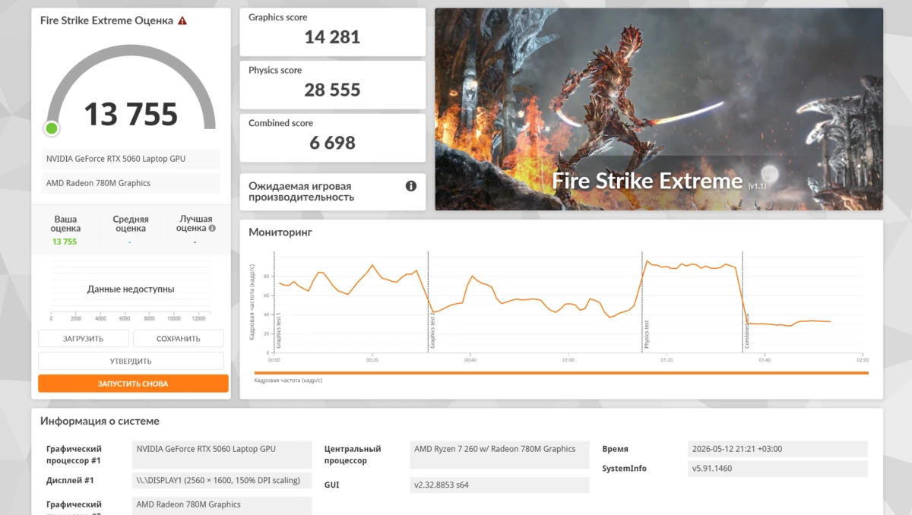Click the Graphics score value 14 281
Screen dimensions: 912x515
pyautogui.click(x=333, y=36)
